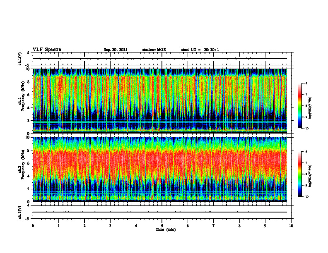Click the ch.1 spectrogram panel
Viewport: 328px width, 253px height.
click(159, 101)
